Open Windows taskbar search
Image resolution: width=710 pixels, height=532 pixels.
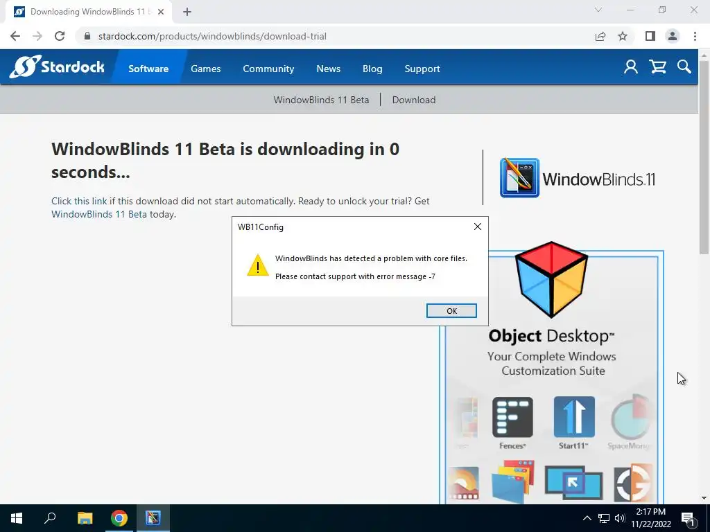[50, 518]
